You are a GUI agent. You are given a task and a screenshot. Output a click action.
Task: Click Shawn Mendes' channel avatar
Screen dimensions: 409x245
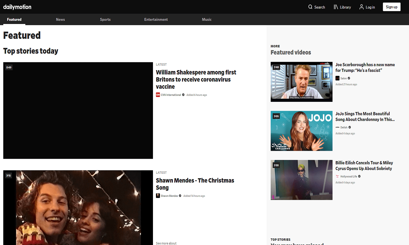coord(158,195)
